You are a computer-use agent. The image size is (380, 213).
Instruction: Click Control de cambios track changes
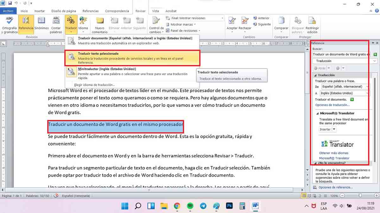(156, 25)
